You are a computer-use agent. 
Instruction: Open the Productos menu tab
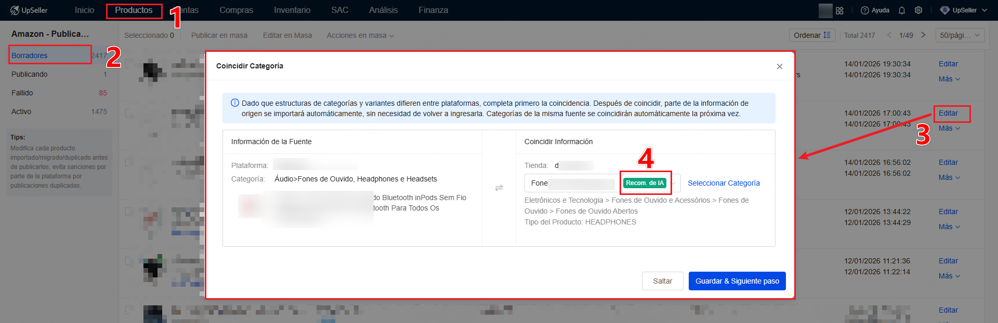134,10
